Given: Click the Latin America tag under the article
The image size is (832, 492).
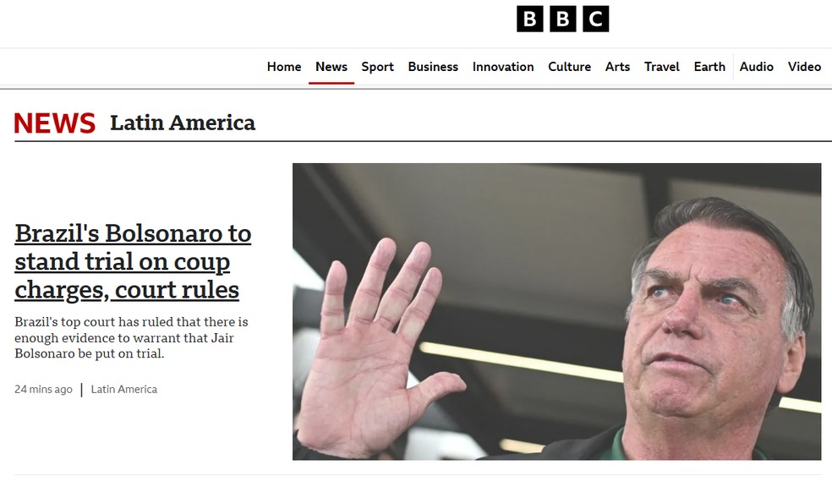Looking at the screenshot, I should pos(124,390).
